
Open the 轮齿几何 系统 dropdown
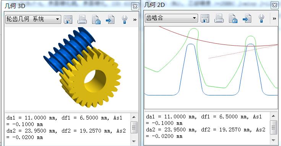(x=33, y=19)
